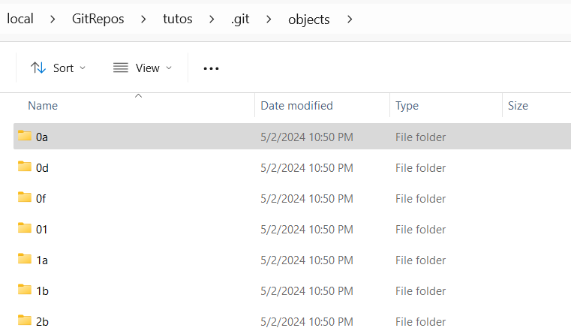571x331 pixels.
Task: Expand chevron after tutos in breadcrumb
Action: 212,20
